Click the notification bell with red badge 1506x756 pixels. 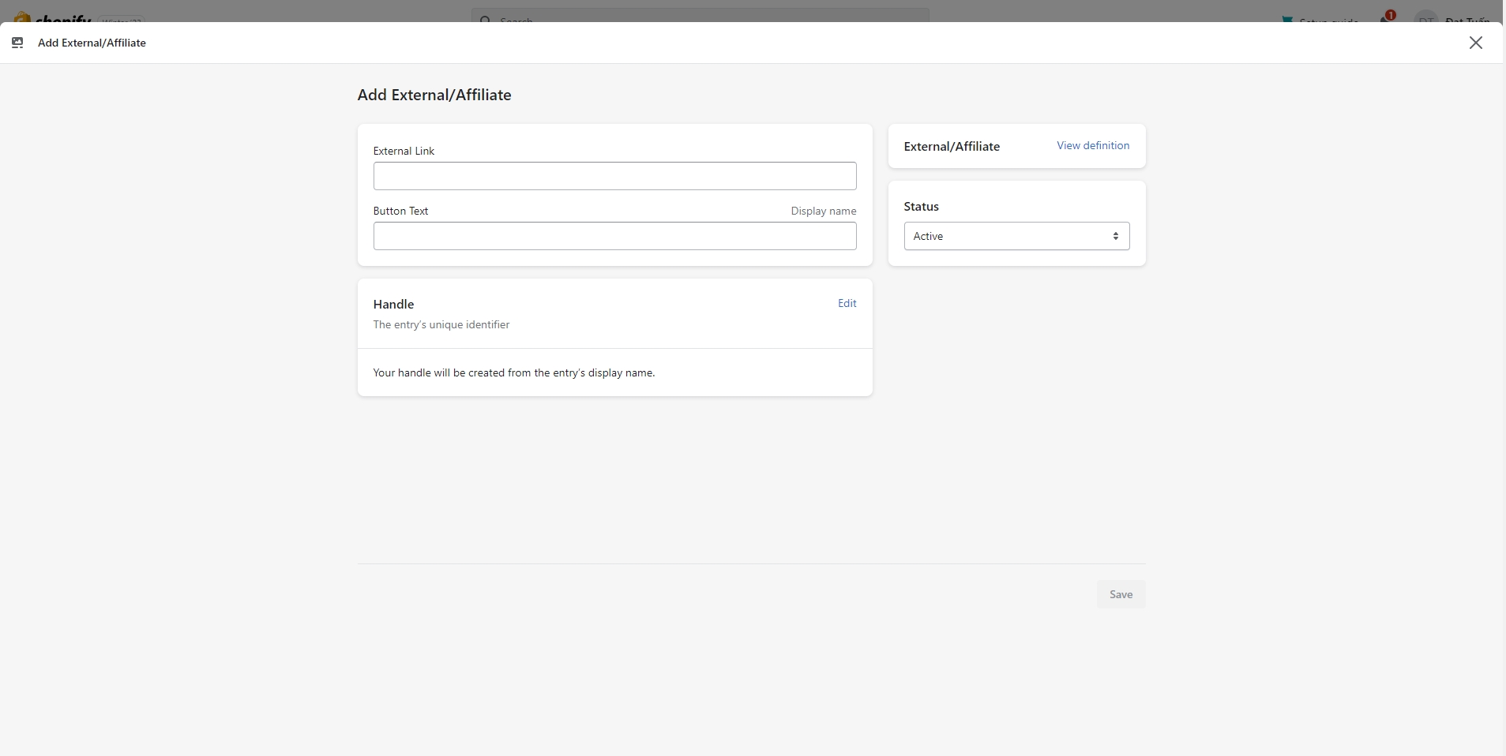[x=1386, y=17]
